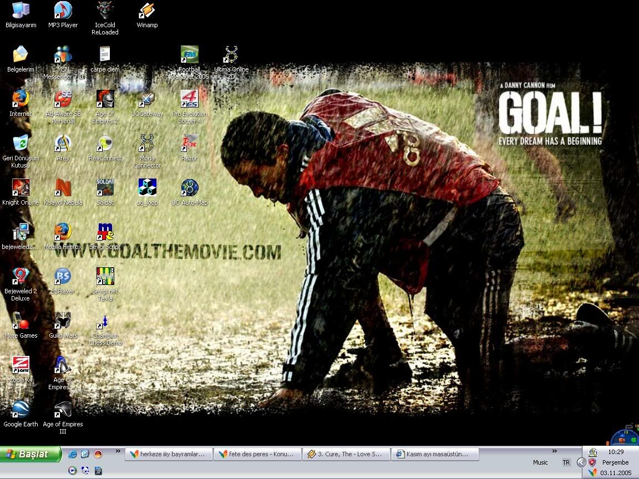Open the Sevgi Script mIRC icon

[105, 237]
